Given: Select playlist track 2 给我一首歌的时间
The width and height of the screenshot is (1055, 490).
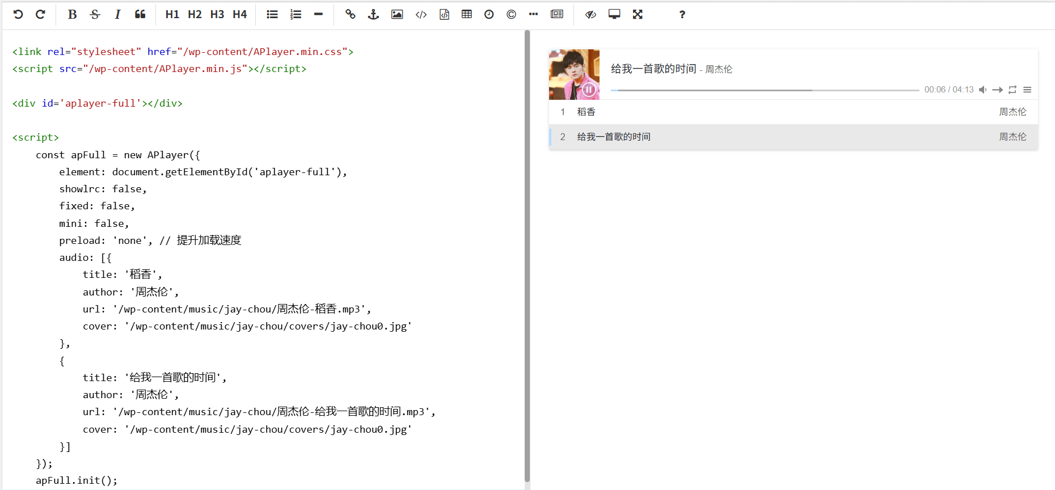Looking at the screenshot, I should click(x=794, y=137).
